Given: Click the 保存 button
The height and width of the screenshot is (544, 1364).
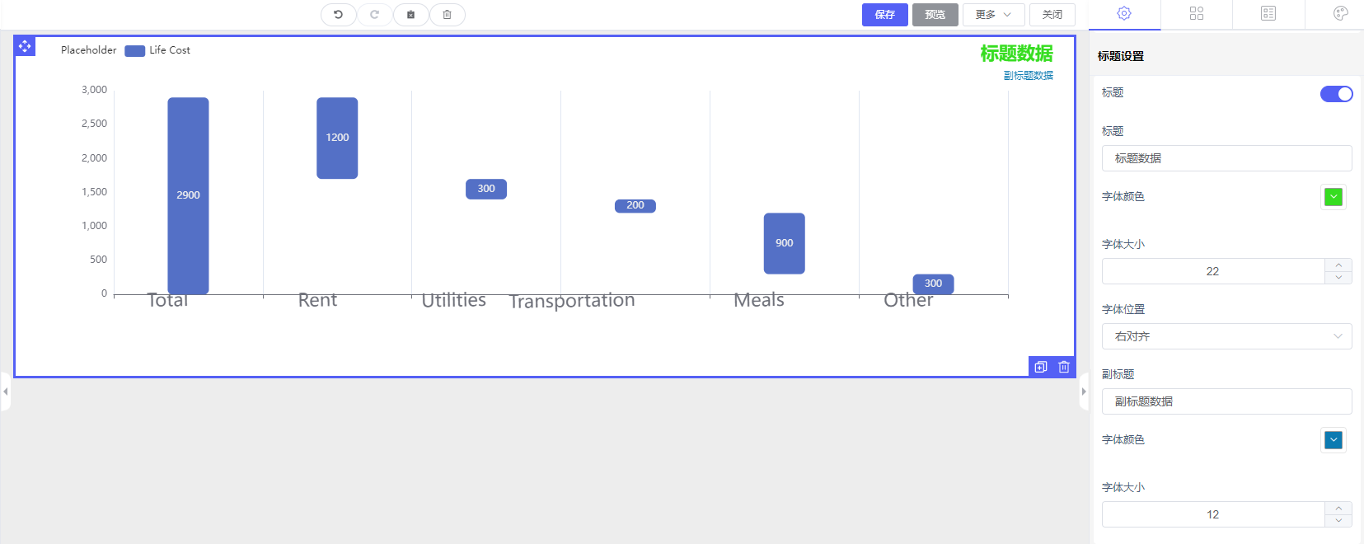Looking at the screenshot, I should tap(884, 15).
